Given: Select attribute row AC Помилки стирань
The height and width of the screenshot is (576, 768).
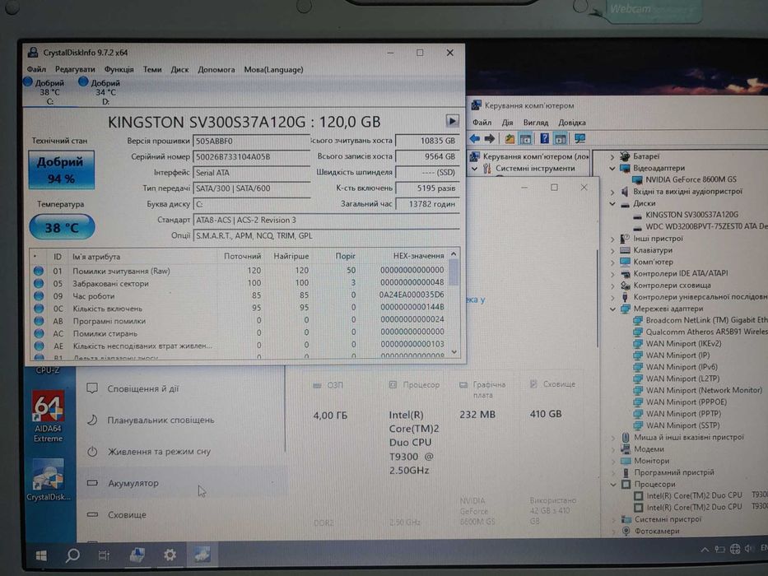Looking at the screenshot, I should tap(239, 333).
